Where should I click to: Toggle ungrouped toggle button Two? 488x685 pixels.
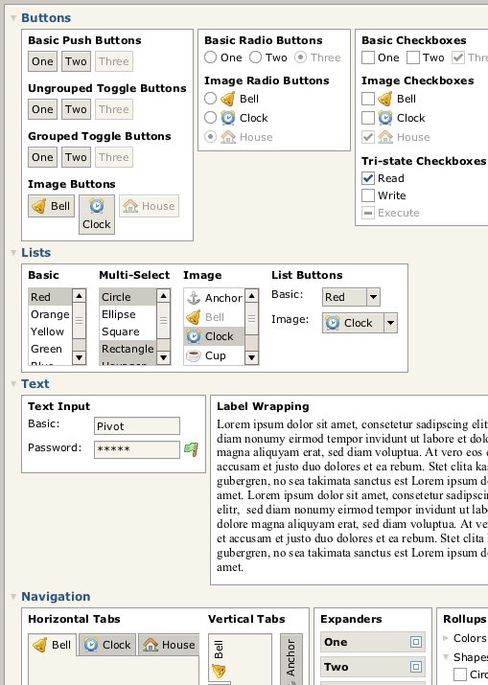point(76,109)
